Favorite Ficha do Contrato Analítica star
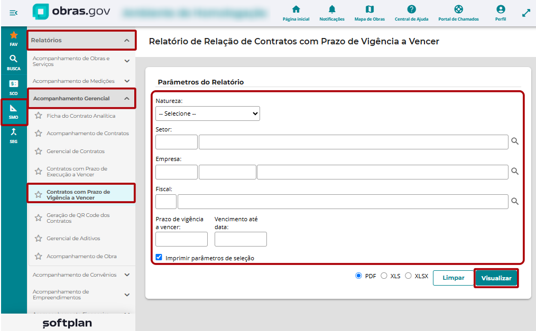The width and height of the screenshot is (536, 331). 38,116
